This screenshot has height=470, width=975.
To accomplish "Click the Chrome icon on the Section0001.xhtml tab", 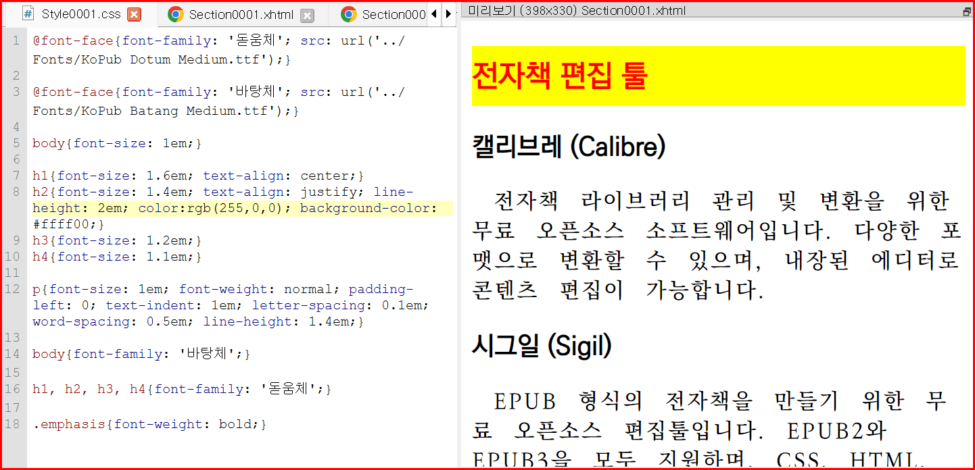I will click(x=176, y=14).
